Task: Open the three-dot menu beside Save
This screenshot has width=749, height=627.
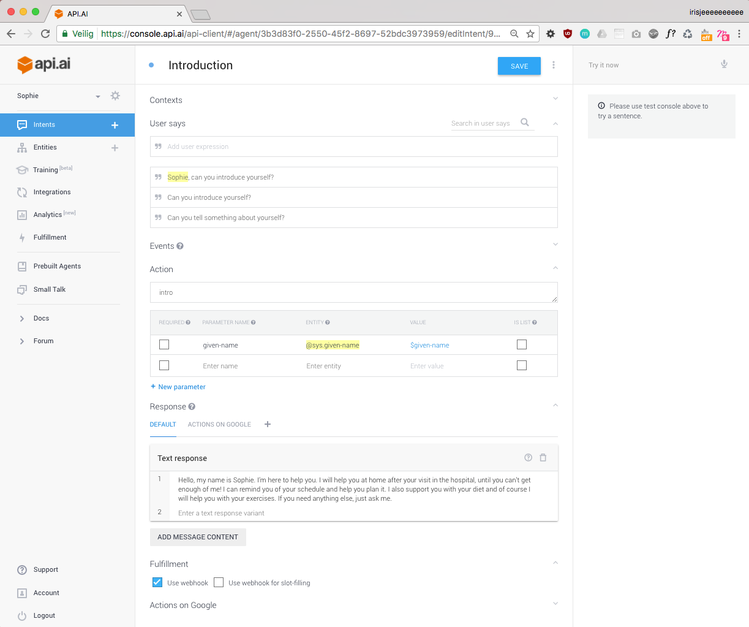Action: click(554, 65)
